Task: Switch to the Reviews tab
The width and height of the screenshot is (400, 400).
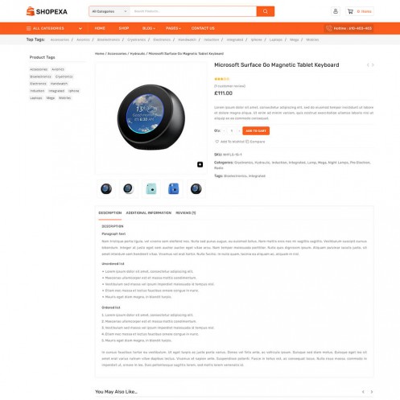Action: click(186, 212)
